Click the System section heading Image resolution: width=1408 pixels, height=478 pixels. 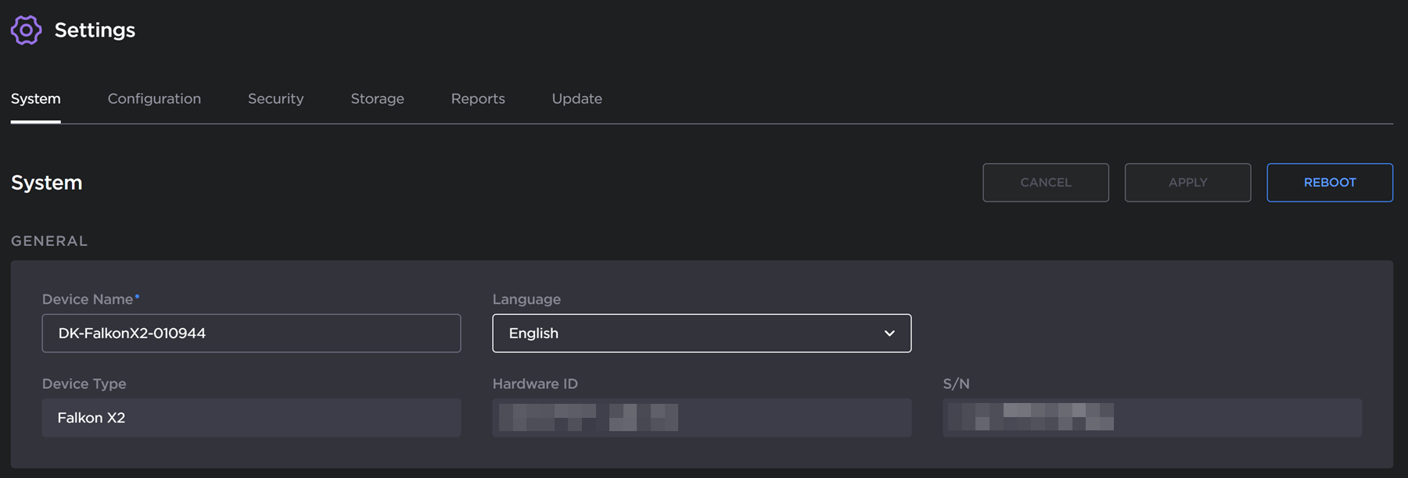47,183
